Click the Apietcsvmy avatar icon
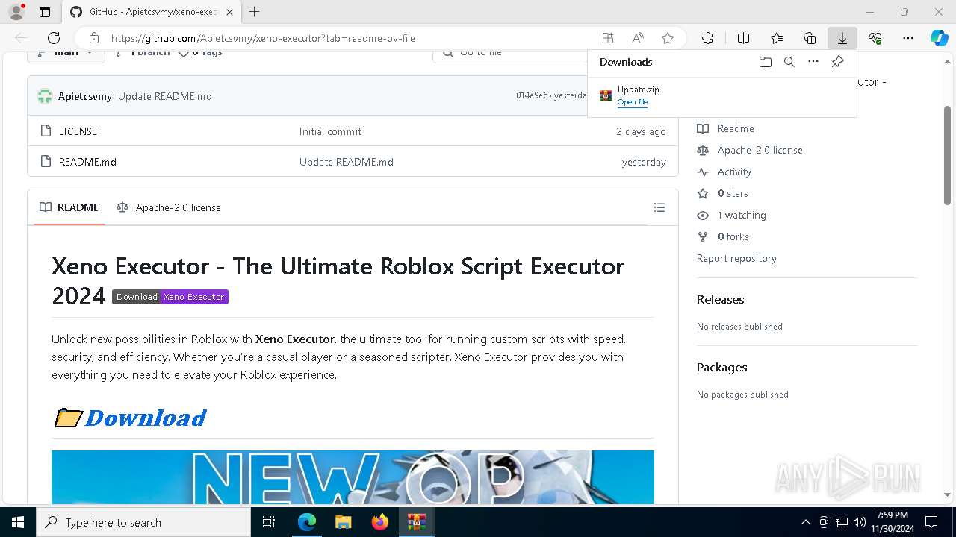 [x=45, y=96]
